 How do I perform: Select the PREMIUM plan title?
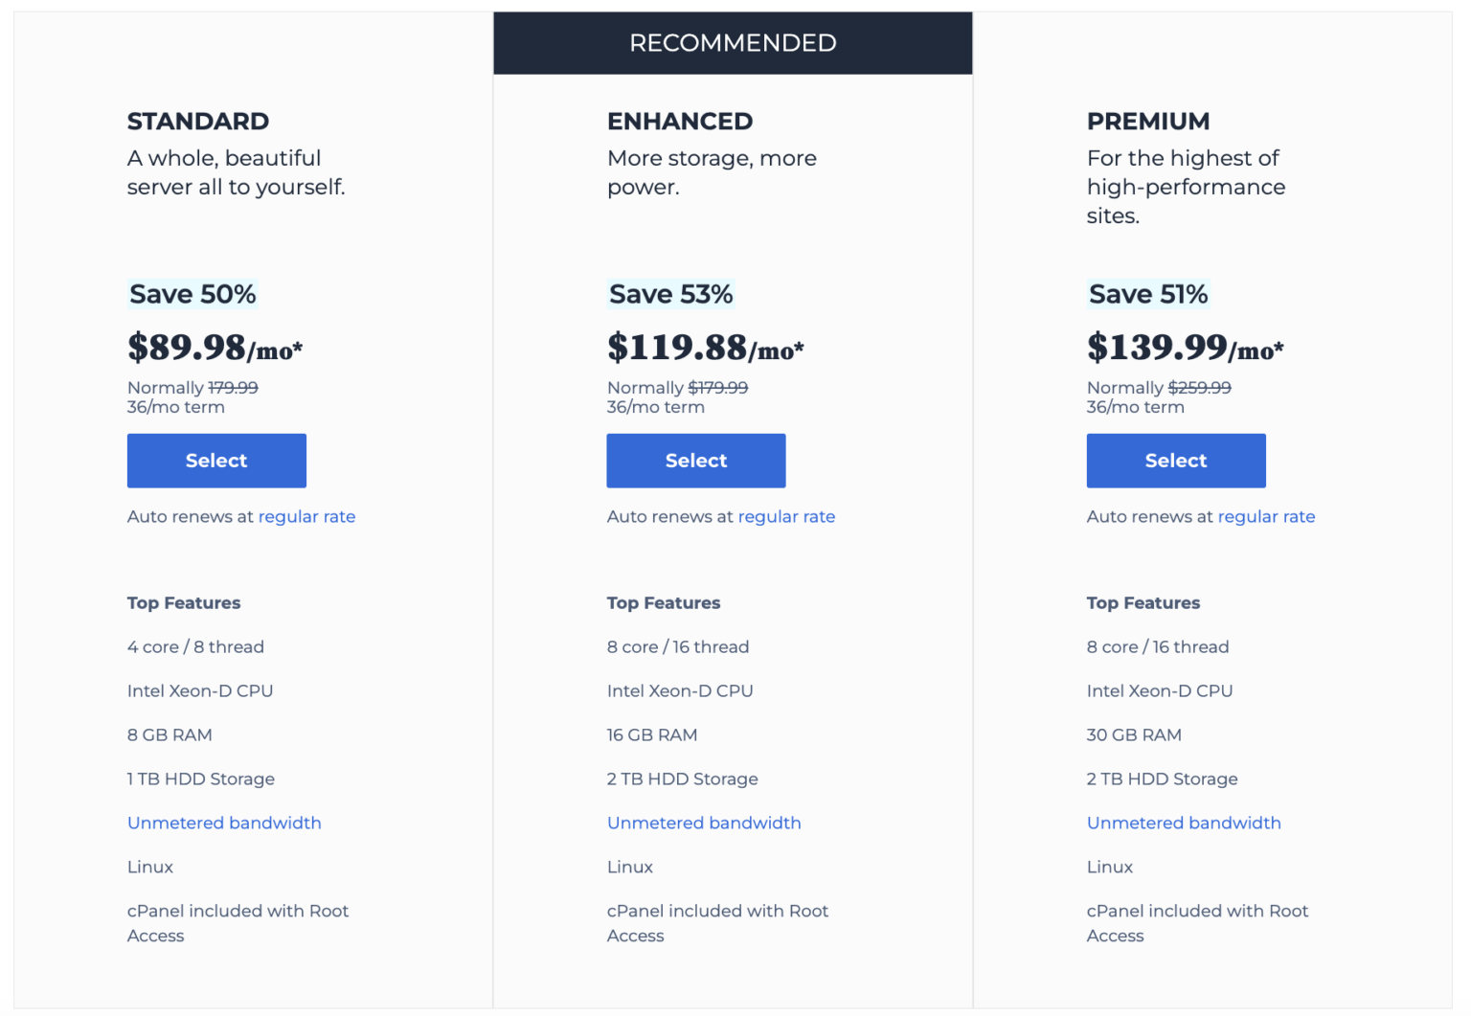point(1148,122)
